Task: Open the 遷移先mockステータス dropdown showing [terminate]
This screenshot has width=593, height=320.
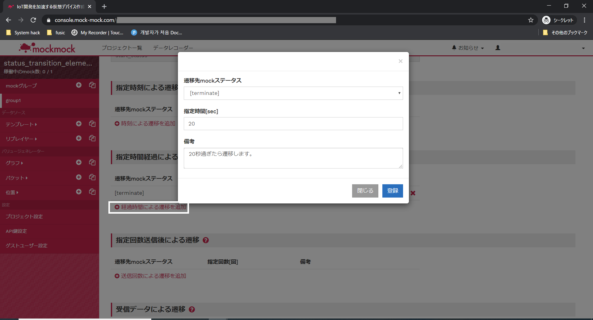Action: point(293,93)
